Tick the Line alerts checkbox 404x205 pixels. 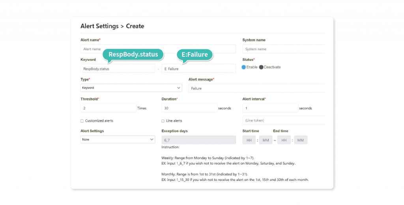click(163, 121)
